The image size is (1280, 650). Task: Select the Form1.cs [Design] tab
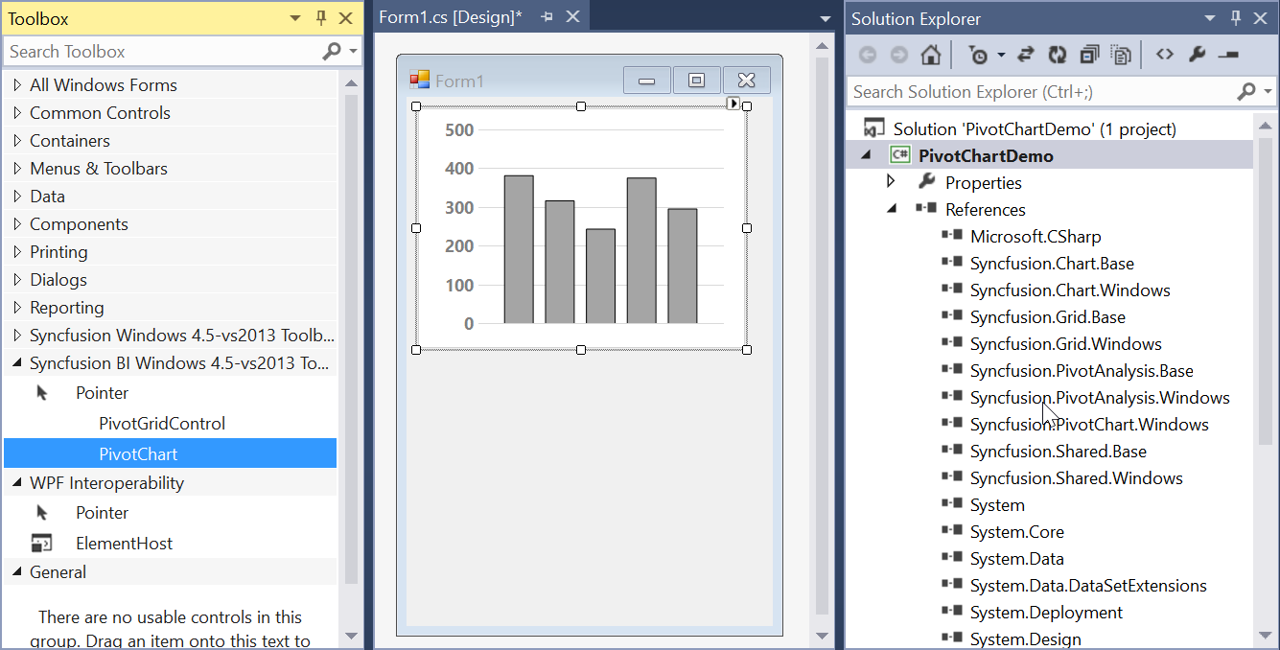pyautogui.click(x=450, y=17)
